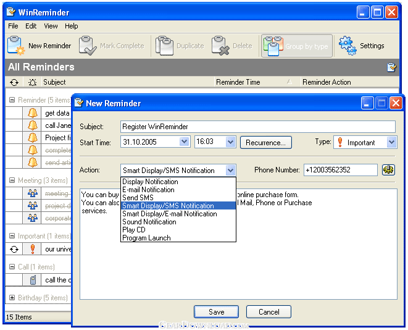This screenshot has width=408, height=330.
Task: Sort by Reminder Time column header
Action: (x=257, y=82)
